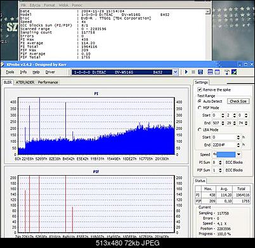Save results using the floppy disk icon
The image size is (255, 248).
200,72
